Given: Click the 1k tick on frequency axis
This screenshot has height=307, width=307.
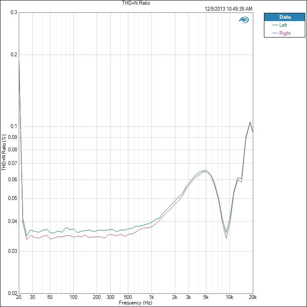Looking at the screenshot, I should 151,297.
